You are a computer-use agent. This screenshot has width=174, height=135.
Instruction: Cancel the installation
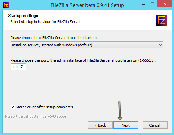[x=155, y=125]
